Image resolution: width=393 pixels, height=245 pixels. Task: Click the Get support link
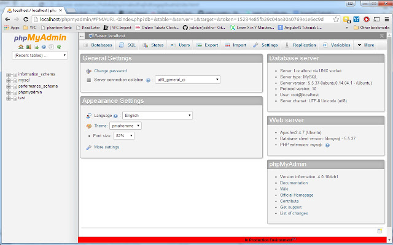[x=290, y=207]
